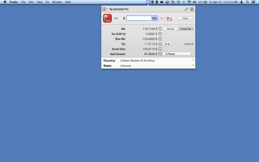The image size is (259, 162).
Task: Click the 5.8056 $ per-person tip value
Action: 188,44
